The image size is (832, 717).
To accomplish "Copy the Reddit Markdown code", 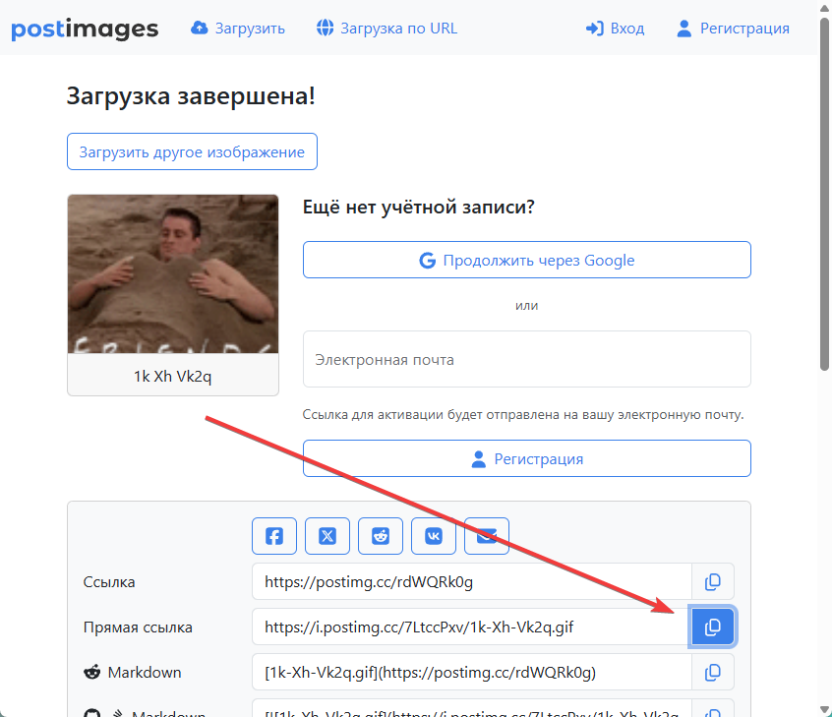I will tap(713, 672).
